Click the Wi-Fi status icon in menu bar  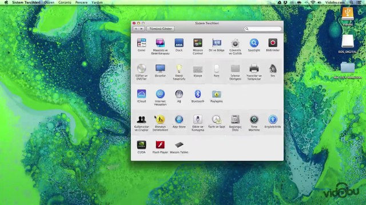tap(313, 2)
